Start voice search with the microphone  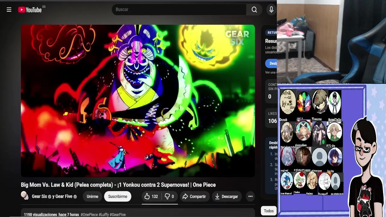tap(271, 10)
